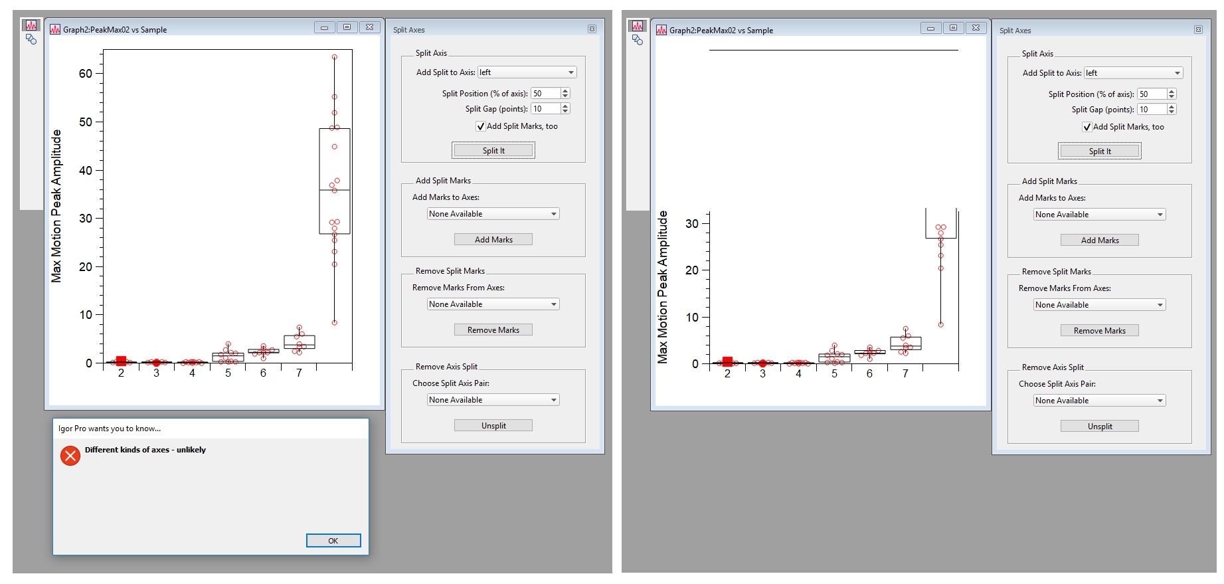1224x584 pixels.
Task: Open 'Add Split to Axis' dropdown beside the unsplit graph
Action: 527,72
